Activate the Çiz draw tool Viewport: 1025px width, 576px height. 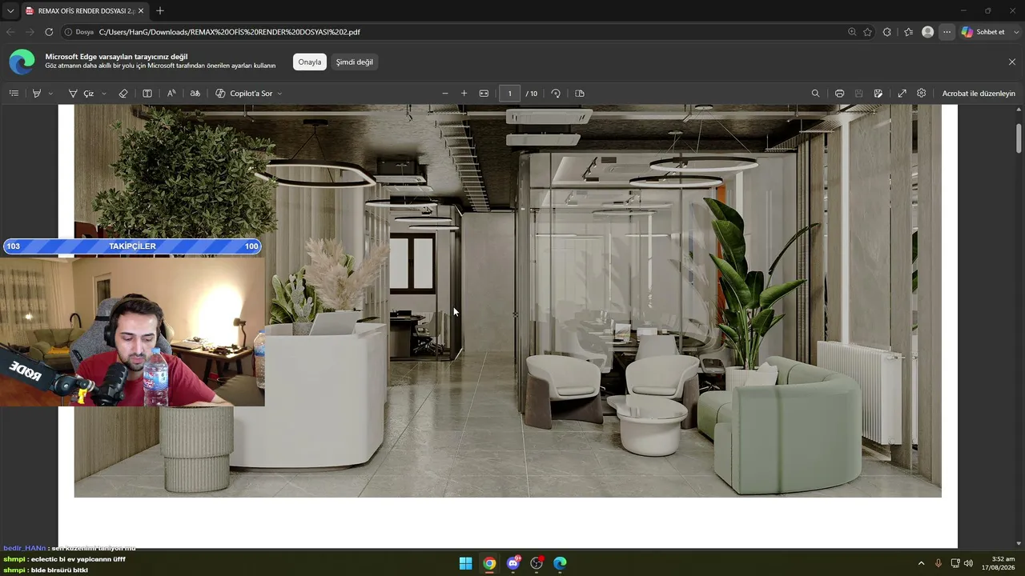[81, 94]
